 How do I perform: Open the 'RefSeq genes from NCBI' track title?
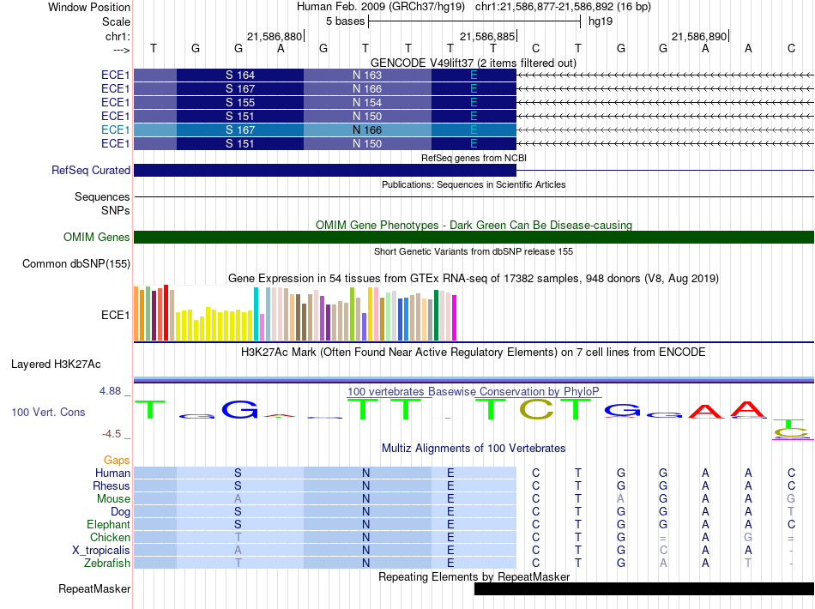(474, 158)
